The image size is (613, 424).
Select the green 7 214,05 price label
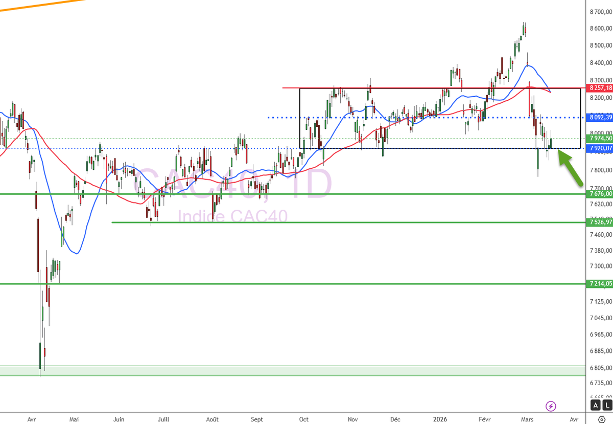[600, 283]
